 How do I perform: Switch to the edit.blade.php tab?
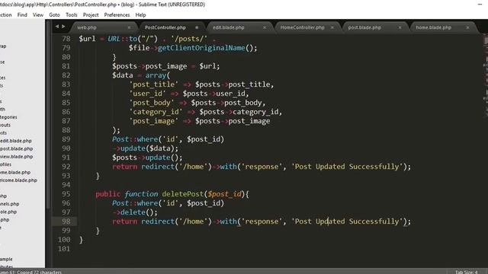click(229, 27)
